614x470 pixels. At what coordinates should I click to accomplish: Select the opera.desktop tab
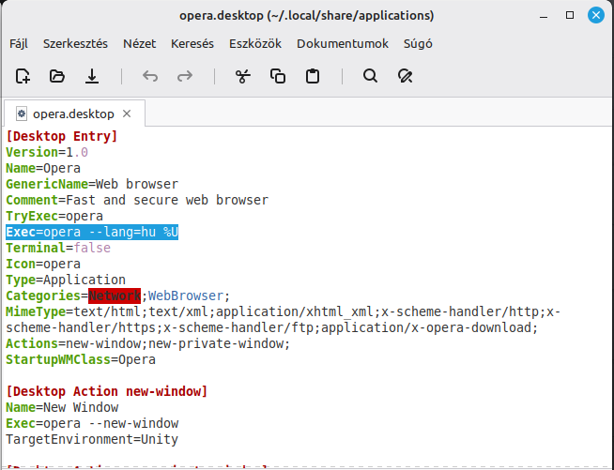point(72,114)
